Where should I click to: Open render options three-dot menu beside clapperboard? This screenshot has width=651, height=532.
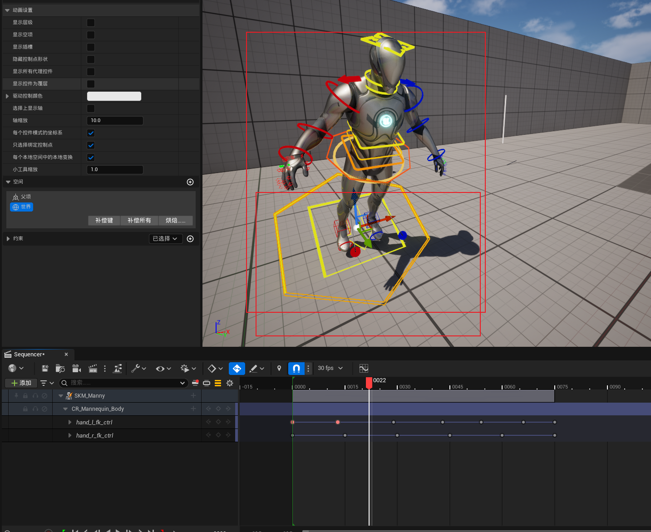click(x=105, y=369)
